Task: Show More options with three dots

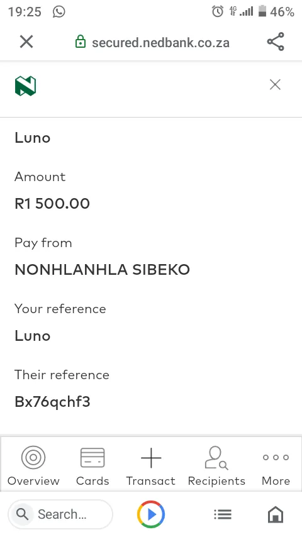Action: click(x=276, y=457)
